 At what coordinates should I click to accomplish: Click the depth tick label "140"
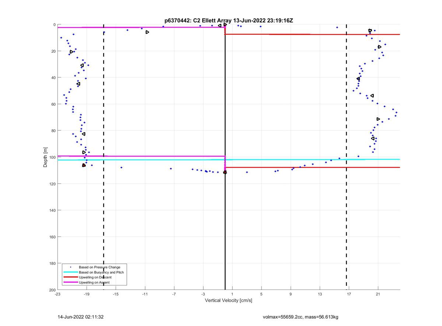pyautogui.click(x=52, y=210)
